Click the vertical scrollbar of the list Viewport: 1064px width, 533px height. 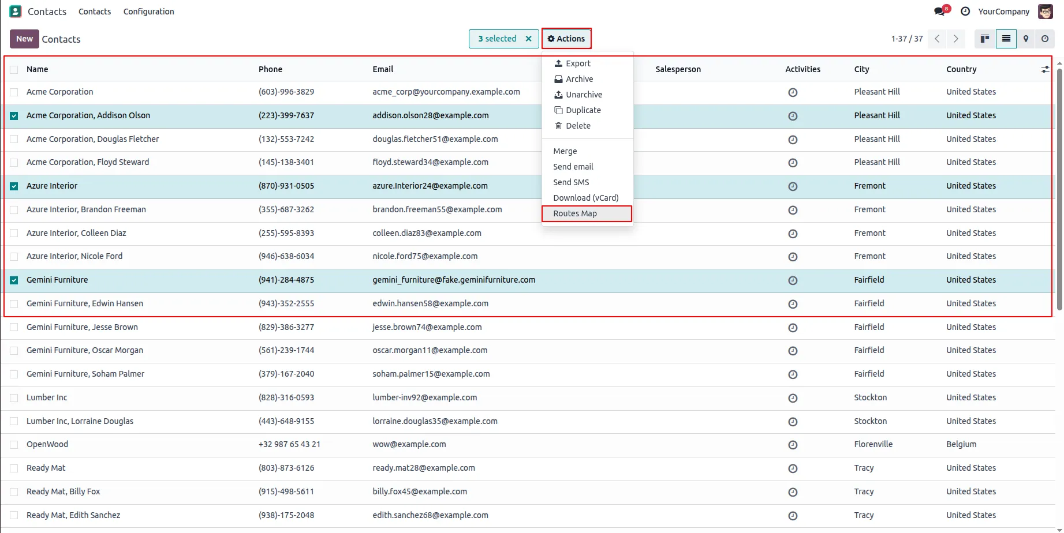[1059, 189]
